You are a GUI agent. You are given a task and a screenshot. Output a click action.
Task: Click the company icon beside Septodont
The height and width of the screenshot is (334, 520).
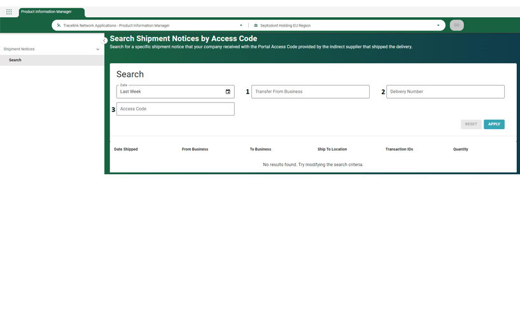[256, 25]
